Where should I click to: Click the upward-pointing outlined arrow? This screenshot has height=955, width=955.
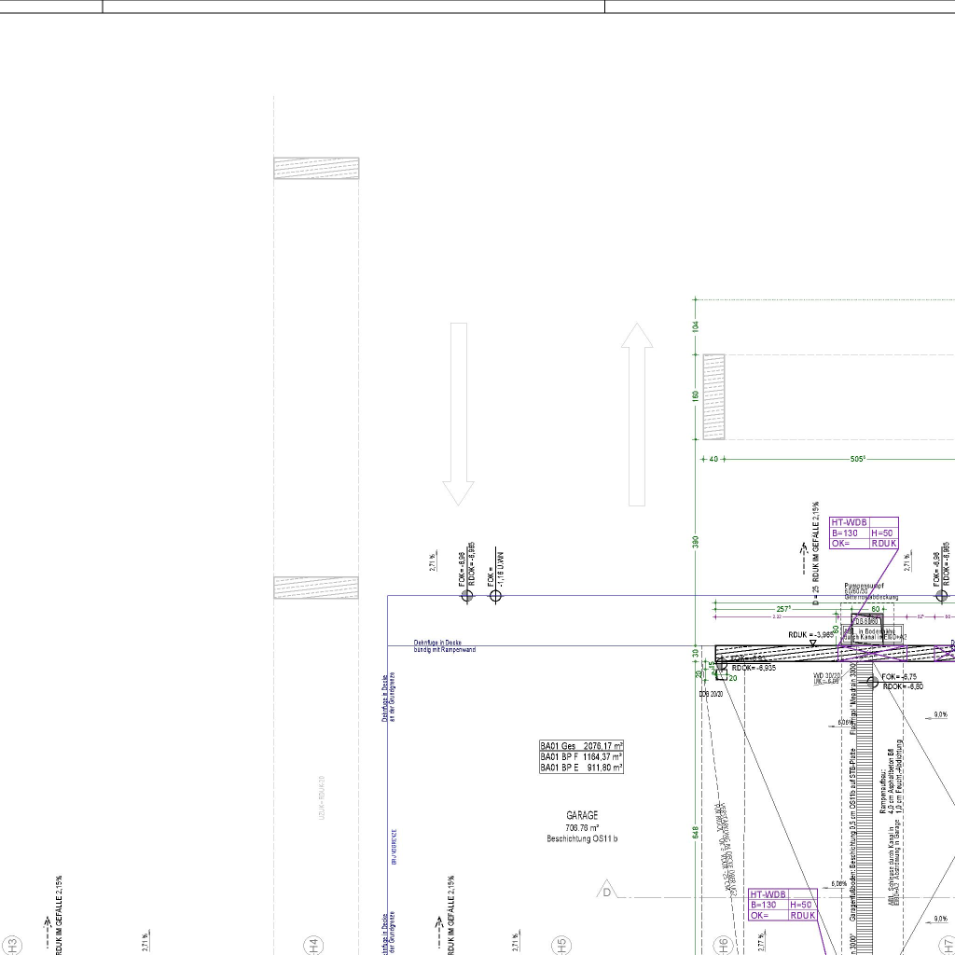tap(637, 414)
